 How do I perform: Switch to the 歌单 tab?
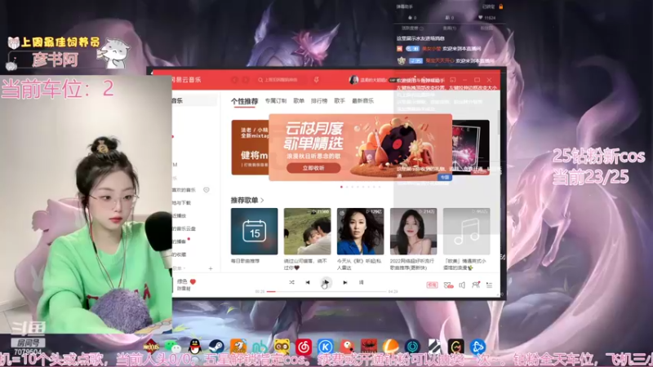299,100
